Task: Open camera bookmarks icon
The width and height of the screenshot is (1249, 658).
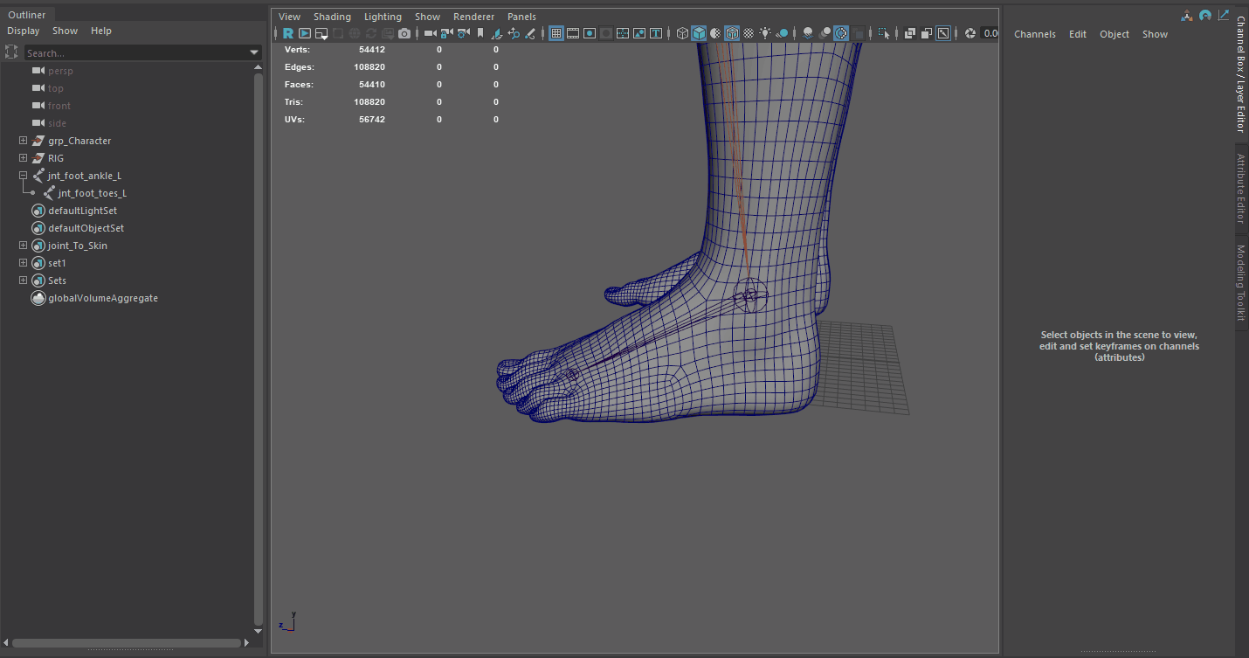Action: (x=480, y=33)
